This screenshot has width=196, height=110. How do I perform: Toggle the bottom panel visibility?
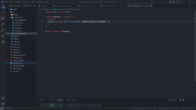click(174, 2)
